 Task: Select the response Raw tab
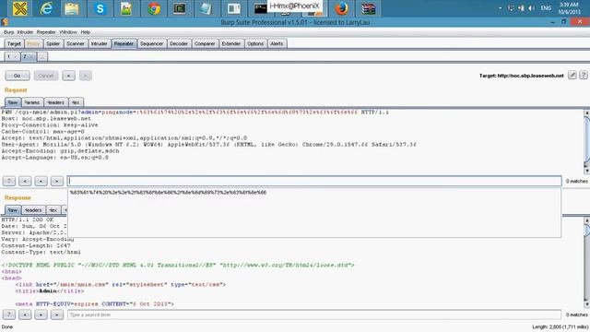(13, 210)
